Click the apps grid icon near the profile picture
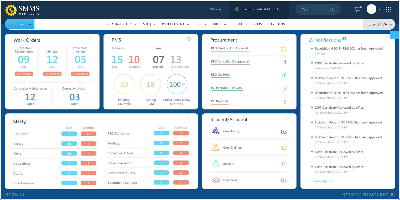Screen dimensions: 400x200 tap(388, 9)
